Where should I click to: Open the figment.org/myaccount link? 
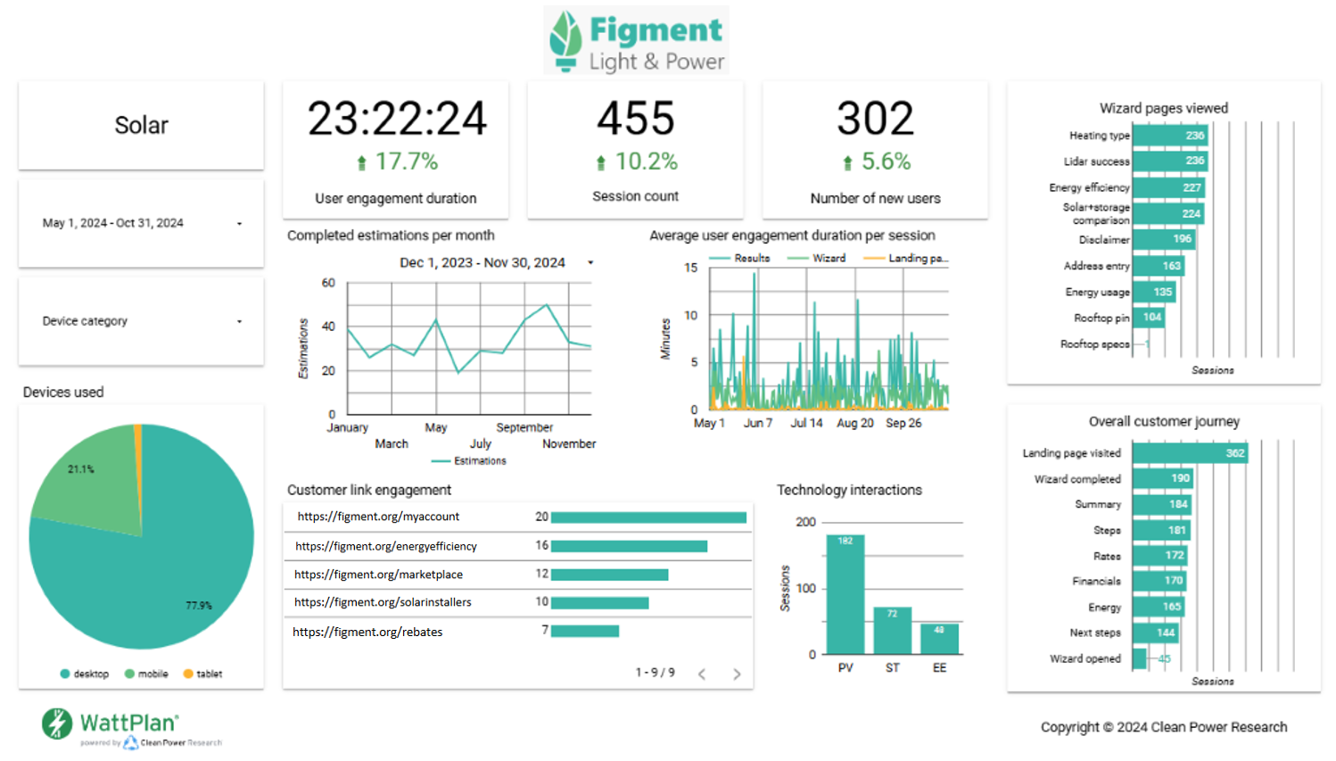click(378, 517)
